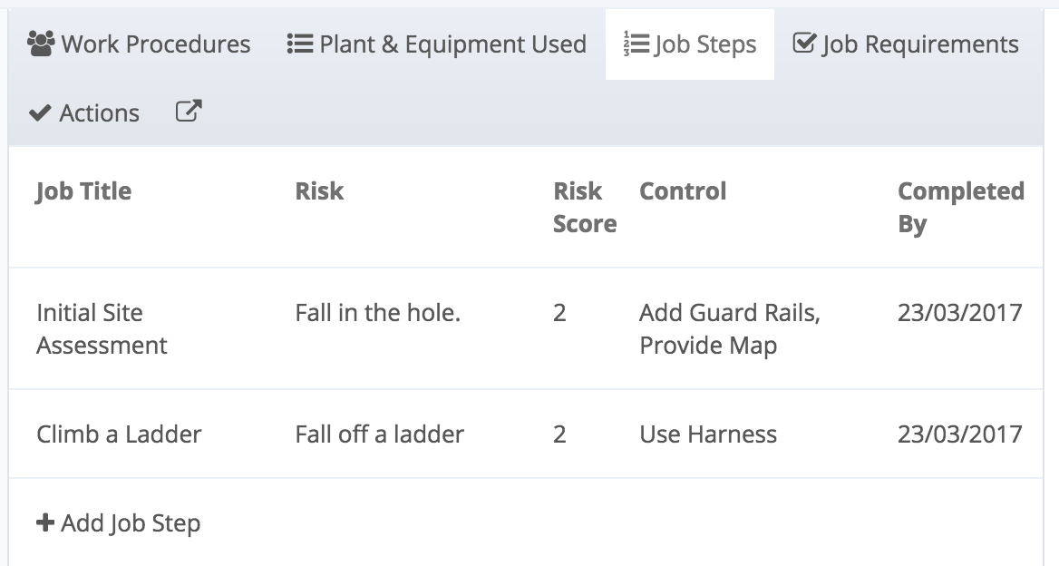Click the numbered list Job Steps icon

click(x=635, y=44)
